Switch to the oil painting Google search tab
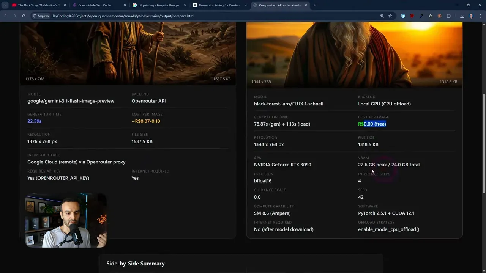This screenshot has height=273, width=486. pyautogui.click(x=158, y=5)
